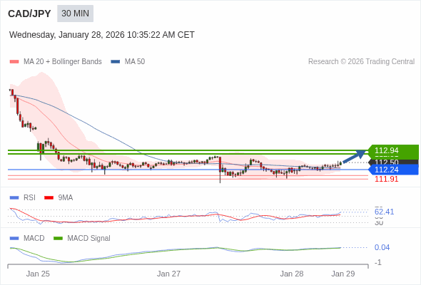Click the RSI blue legend swatch
The image size is (421, 285).
click(14, 198)
